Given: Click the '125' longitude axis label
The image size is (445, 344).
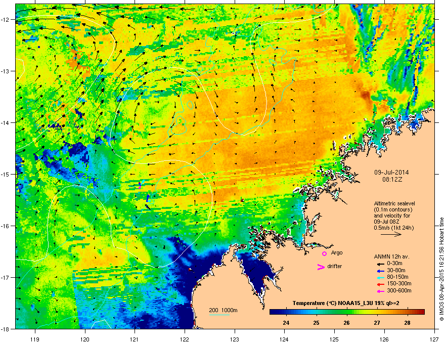Looking at the screenshot, I should point(334,339).
